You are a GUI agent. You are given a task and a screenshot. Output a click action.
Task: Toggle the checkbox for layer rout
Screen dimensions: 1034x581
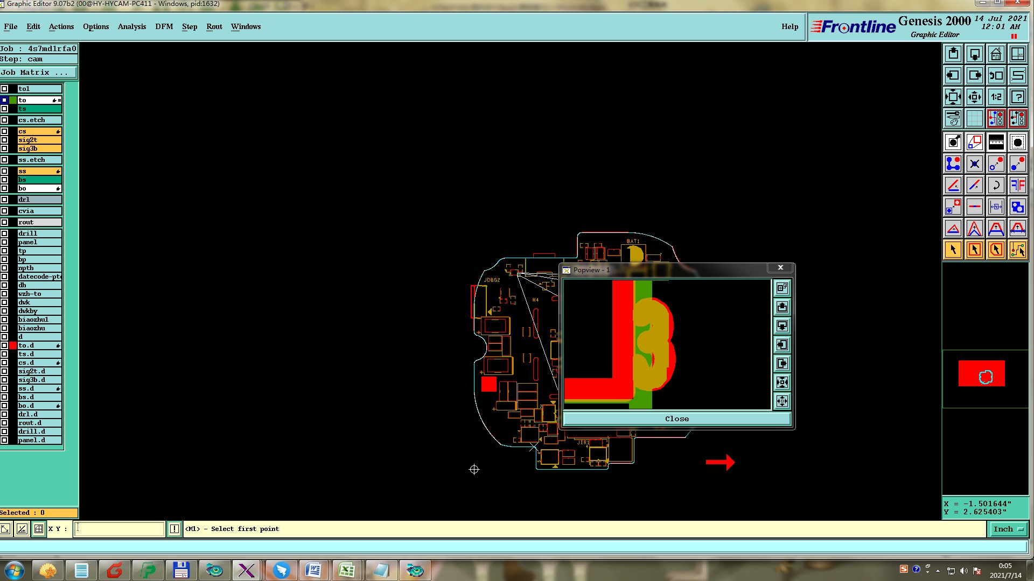click(4, 222)
